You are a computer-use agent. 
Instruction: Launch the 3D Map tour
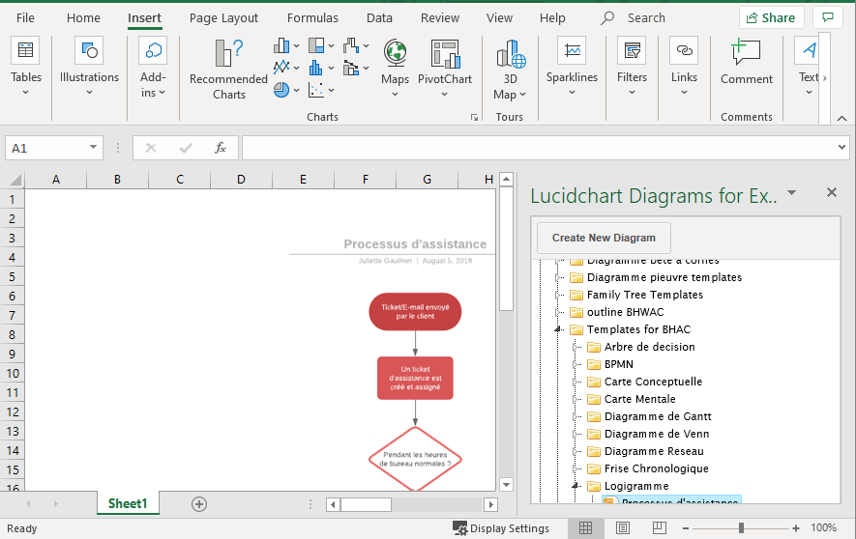coord(510,70)
